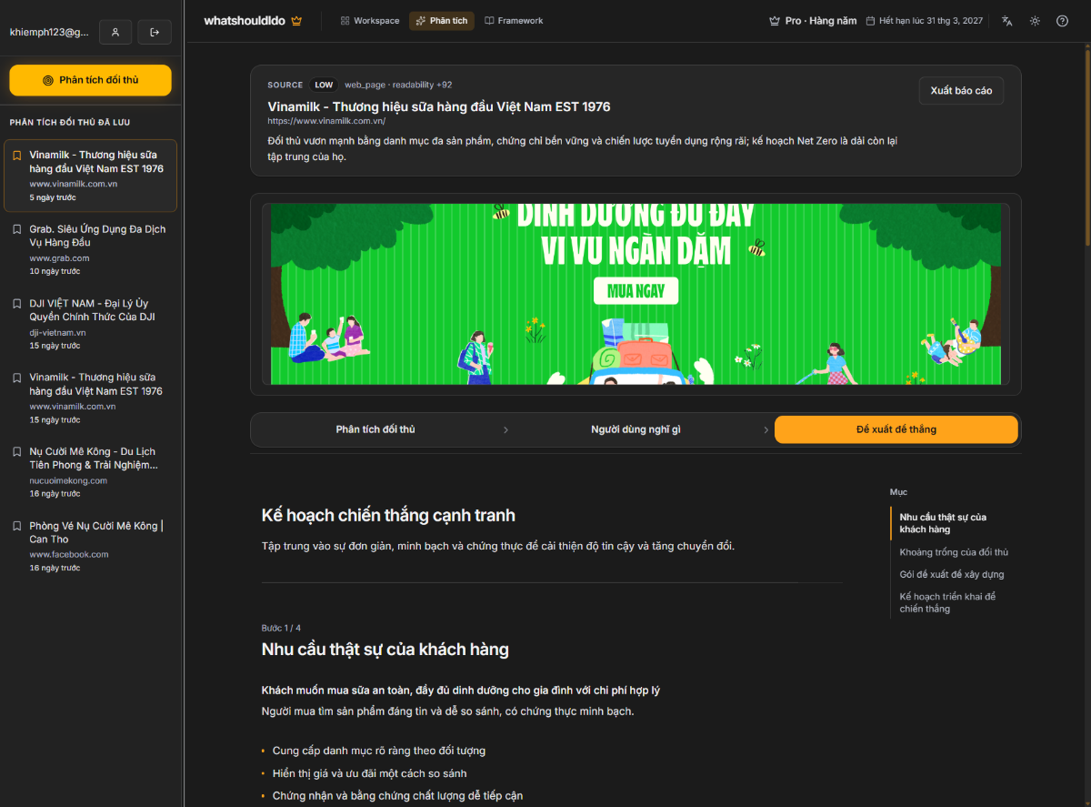Jump to Nhu cầu thật sự của khách hàng section

coord(943,523)
